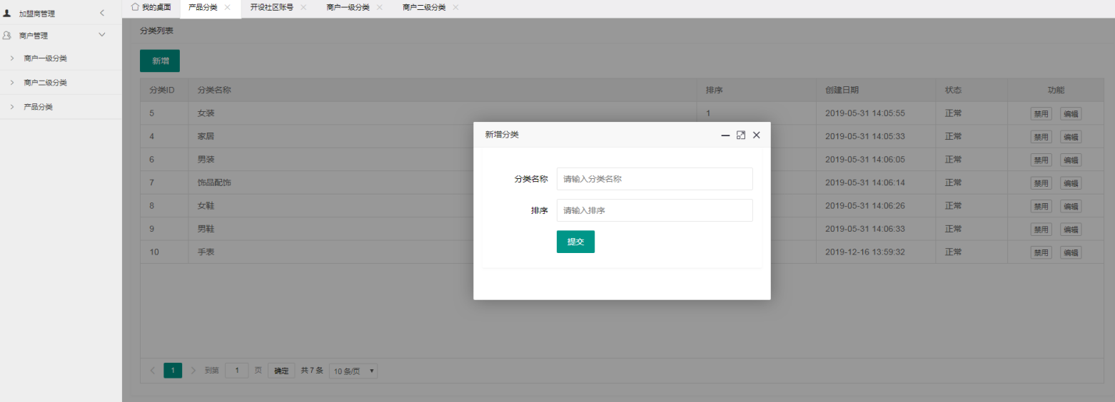Close the 商户二级分类 tab
Image resolution: width=1115 pixels, height=402 pixels.
click(455, 7)
